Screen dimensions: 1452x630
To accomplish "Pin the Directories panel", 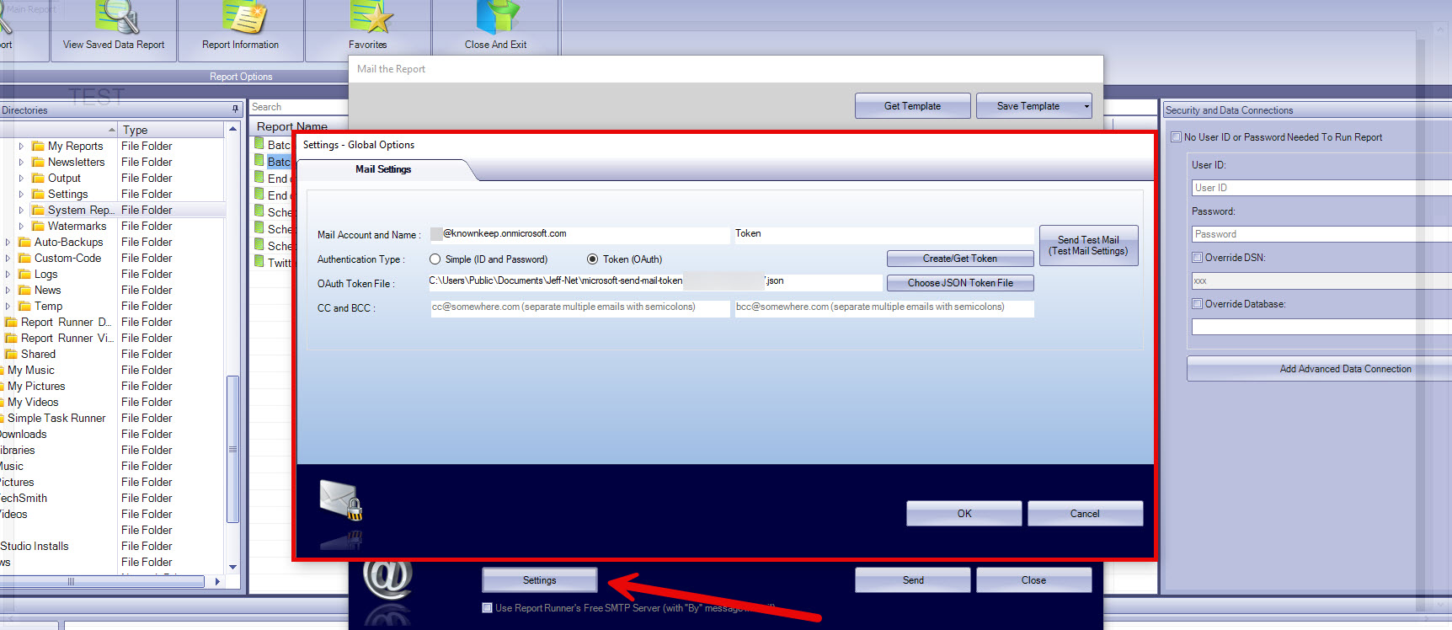I will [x=235, y=109].
